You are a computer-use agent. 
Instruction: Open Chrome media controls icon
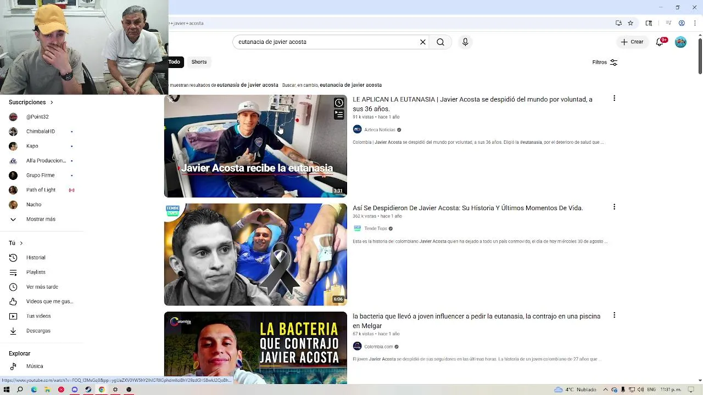click(668, 23)
